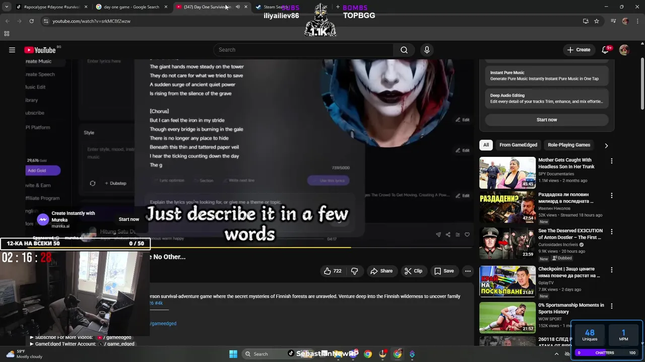Open options for Checkpoint video

point(612,269)
